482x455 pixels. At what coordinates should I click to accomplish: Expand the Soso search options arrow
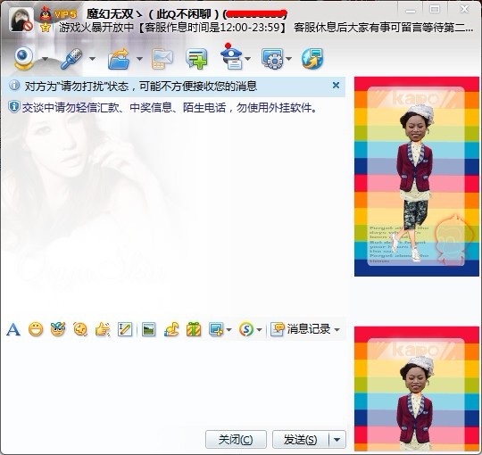pos(259,330)
